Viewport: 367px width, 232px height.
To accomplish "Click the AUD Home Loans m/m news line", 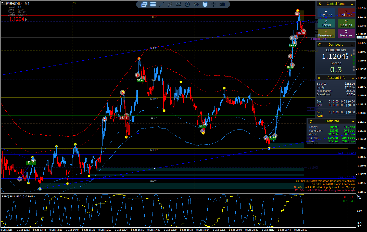I will 334,184.
